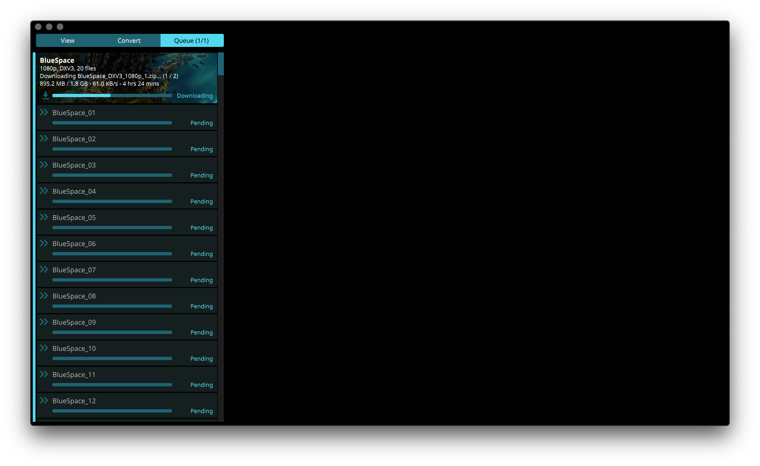Expand the BlueSpace_06 queue entry chevrons
The height and width of the screenshot is (466, 760).
coord(44,243)
